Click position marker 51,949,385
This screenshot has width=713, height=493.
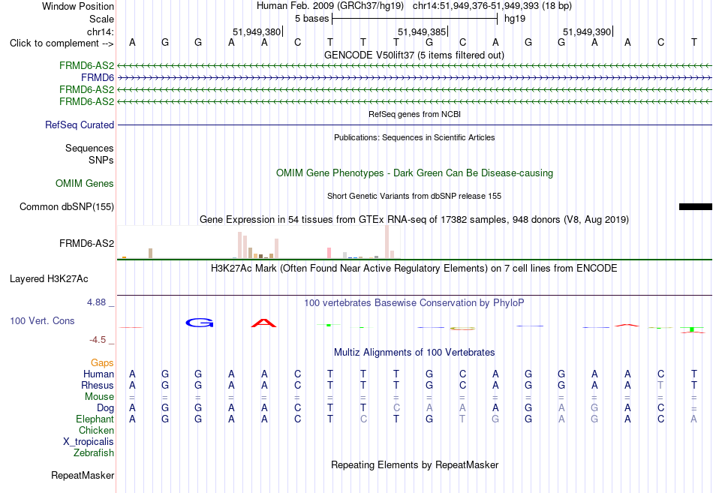coord(422,32)
